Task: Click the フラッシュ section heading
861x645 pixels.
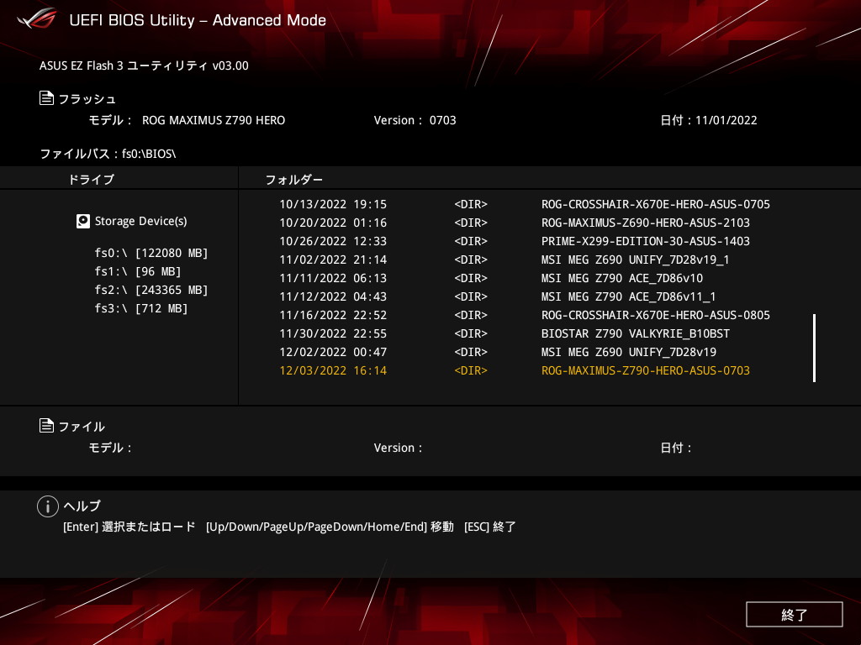Action: (87, 99)
